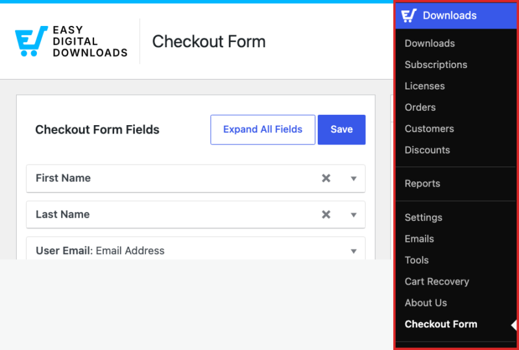Click the Checkout Form Fields heading

click(97, 130)
